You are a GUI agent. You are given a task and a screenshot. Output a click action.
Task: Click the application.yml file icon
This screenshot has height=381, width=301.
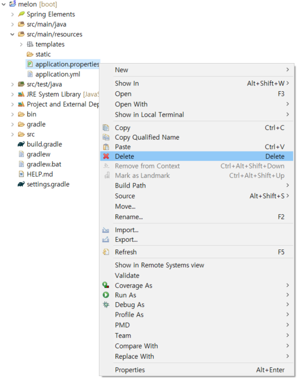(x=30, y=74)
